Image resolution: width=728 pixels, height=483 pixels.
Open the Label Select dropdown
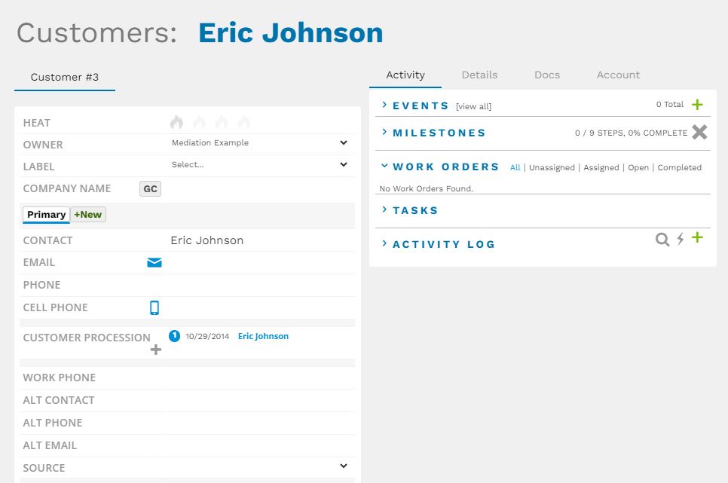pyautogui.click(x=259, y=165)
